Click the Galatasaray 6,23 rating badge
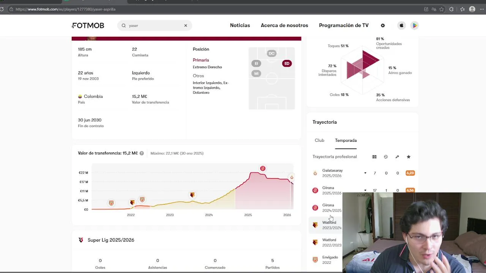Image resolution: width=486 pixels, height=273 pixels. pyautogui.click(x=410, y=173)
